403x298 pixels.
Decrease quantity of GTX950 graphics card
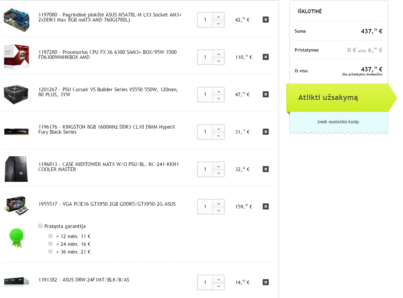218,210
